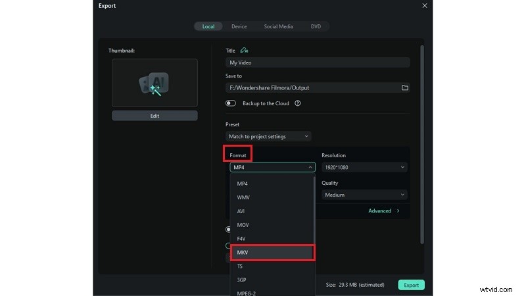Open Advanced settings link
The image size is (526, 296).
pyautogui.click(x=383, y=211)
